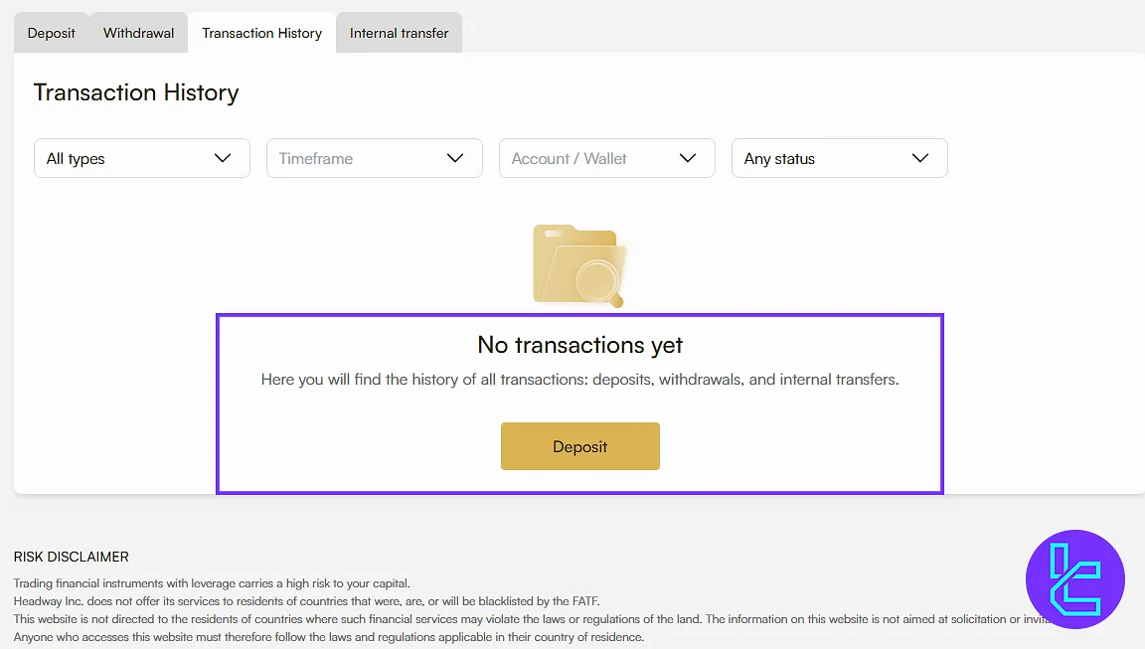1145x649 pixels.
Task: Click the Transaction History page heading
Action: pyautogui.click(x=136, y=92)
